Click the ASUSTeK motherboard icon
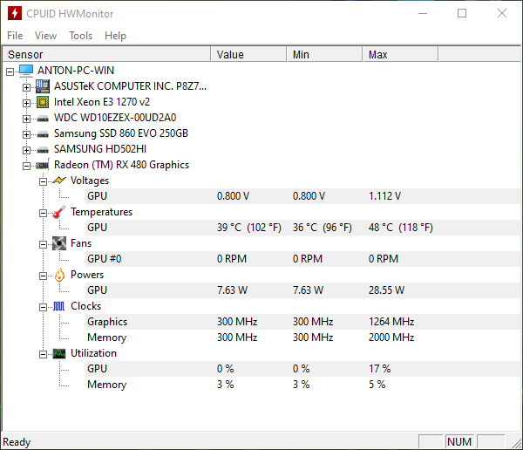 click(43, 86)
